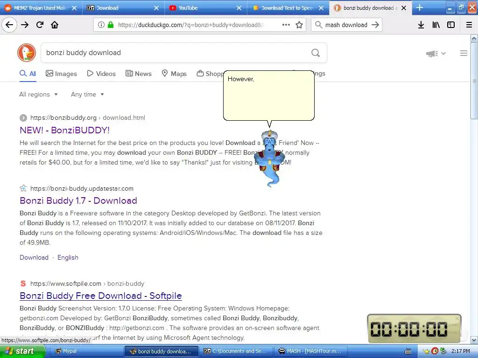Click the browser forward arrow
This screenshot has width=478, height=358.
click(x=25, y=25)
